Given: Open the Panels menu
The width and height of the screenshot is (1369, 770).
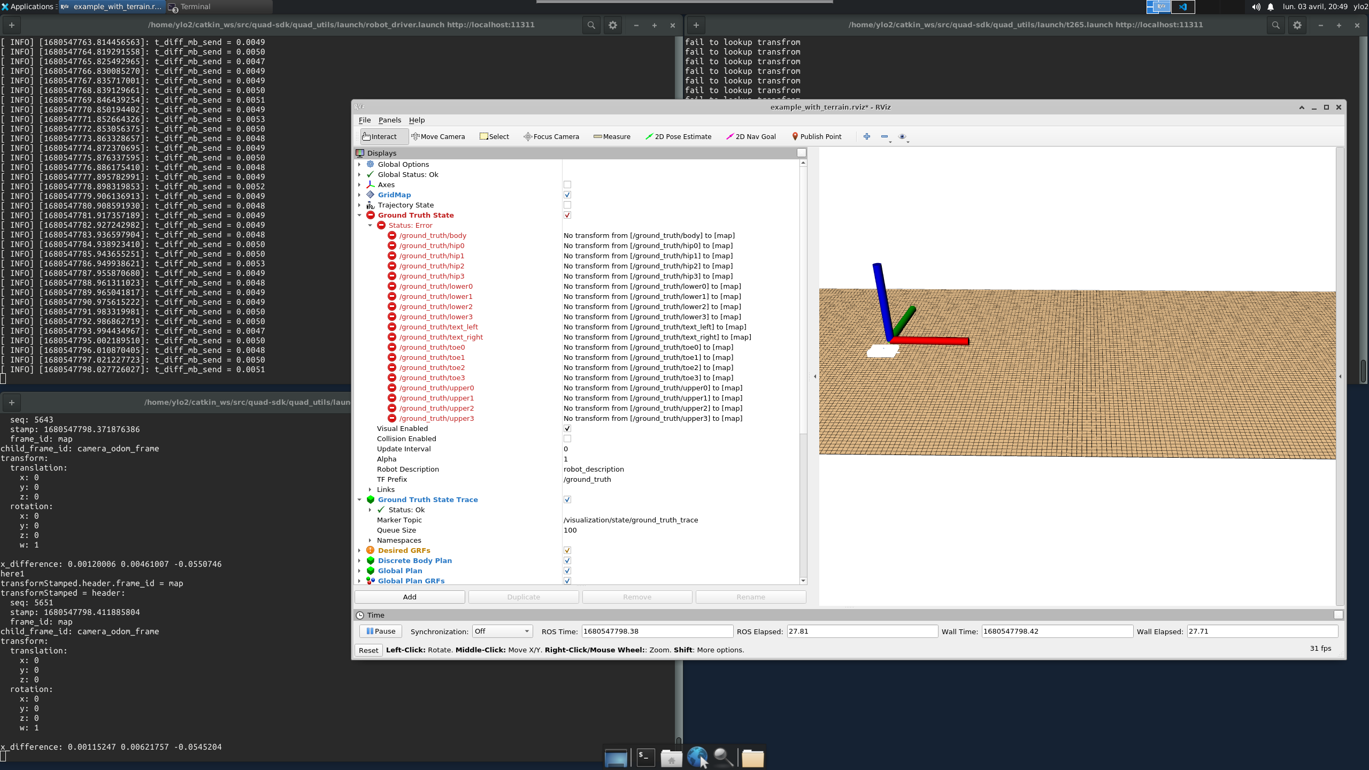Looking at the screenshot, I should 389,120.
